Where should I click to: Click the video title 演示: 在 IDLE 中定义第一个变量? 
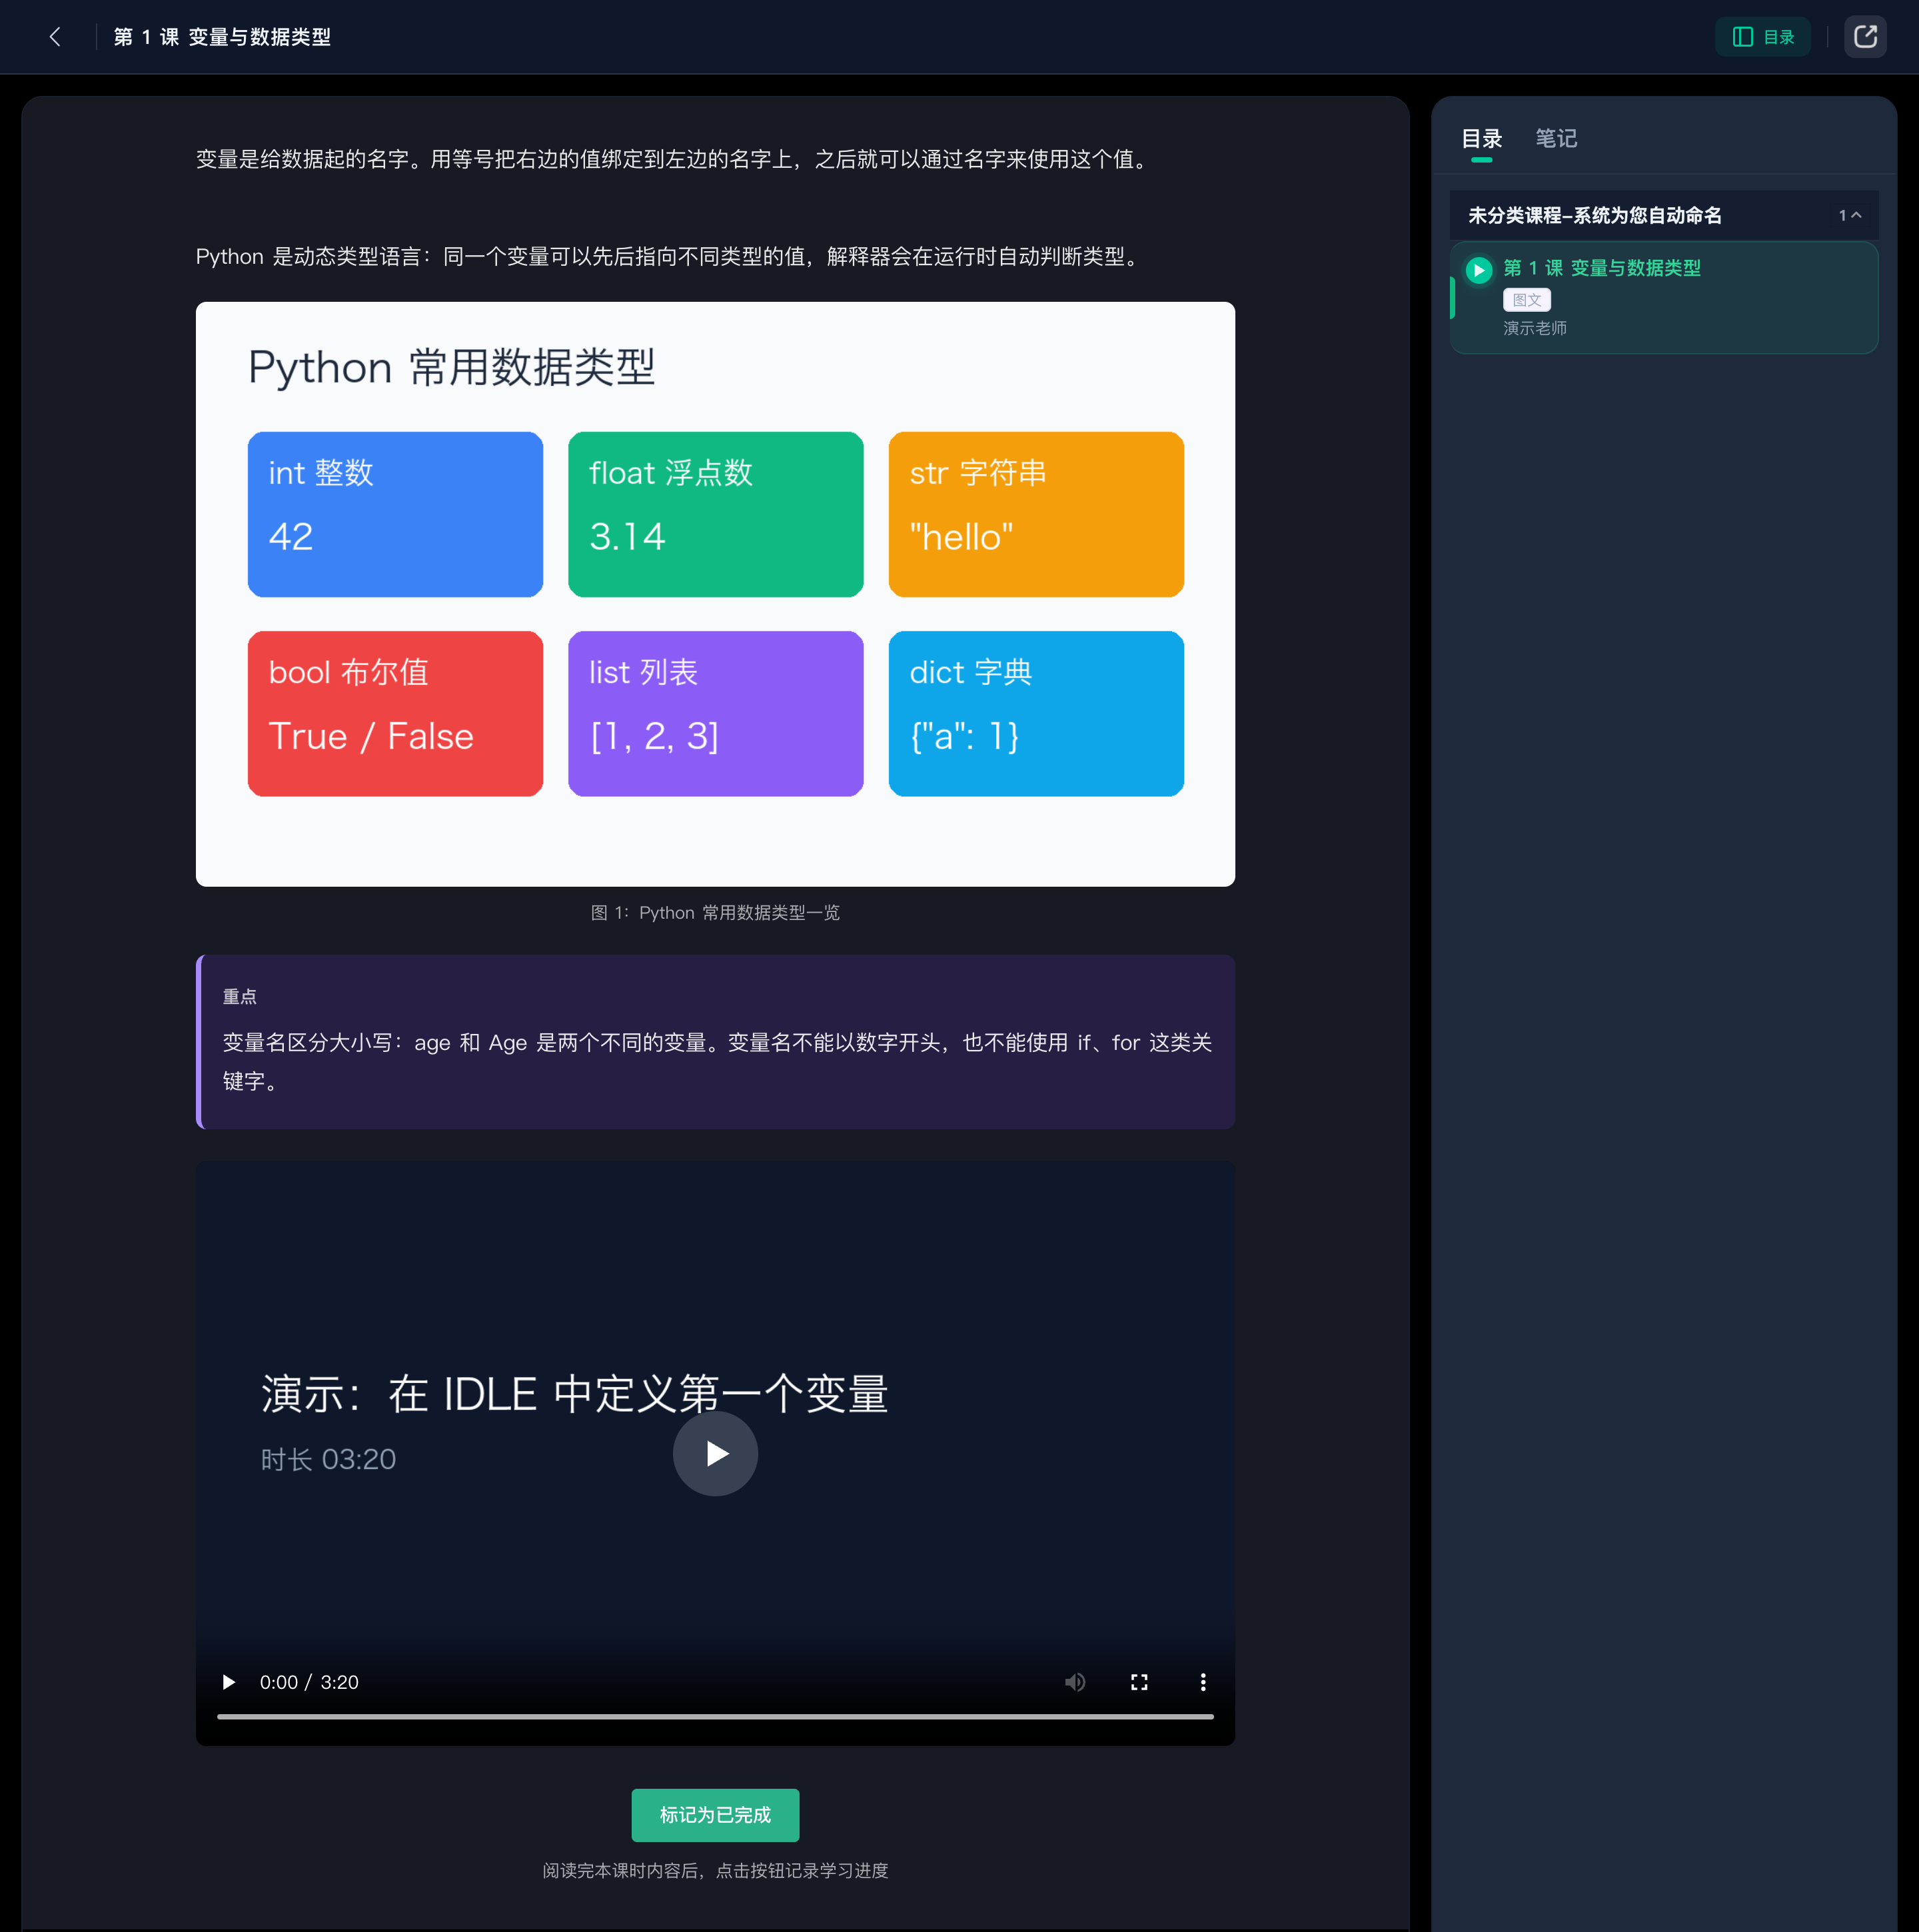point(574,1393)
